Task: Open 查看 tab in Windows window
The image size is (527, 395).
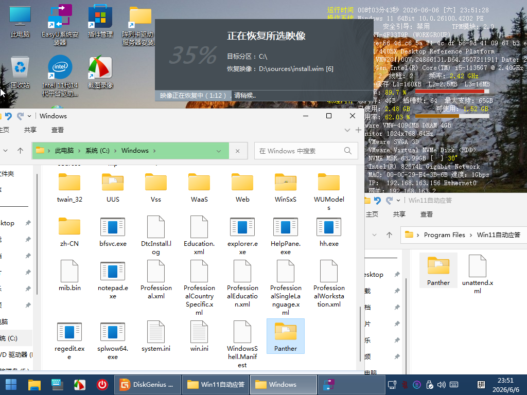Action: 58,130
